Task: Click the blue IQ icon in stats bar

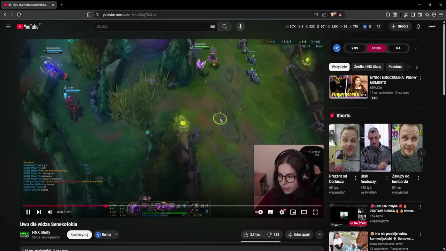Action: pyautogui.click(x=365, y=26)
